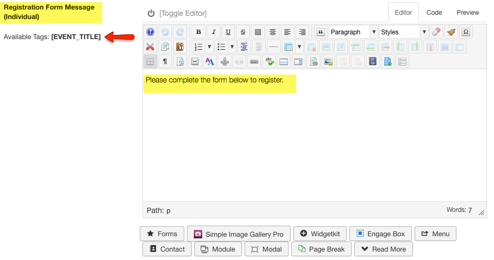This screenshot has width=494, height=260.
Task: Click the Read More button
Action: 383,249
